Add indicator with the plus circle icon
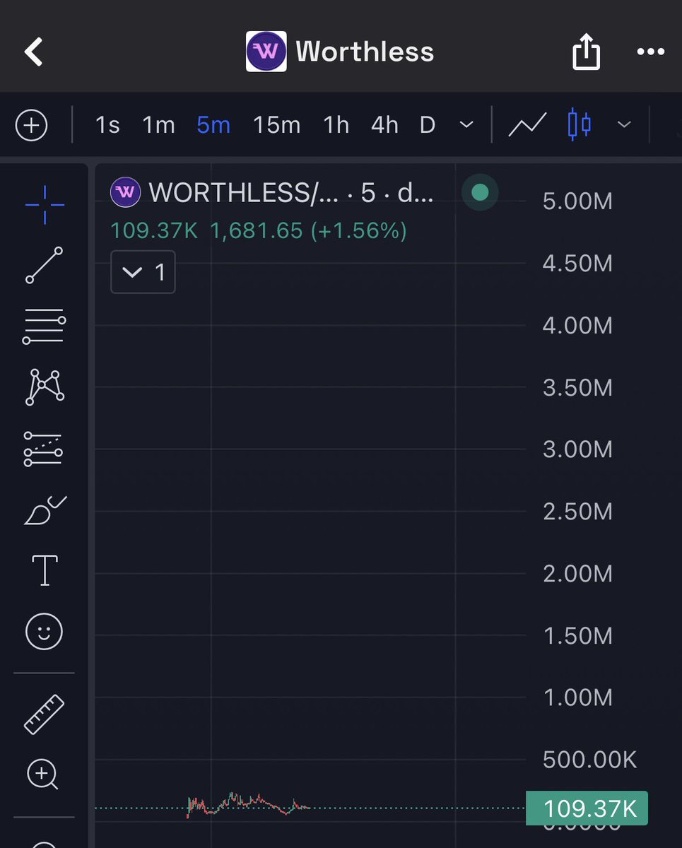Viewport: 682px width, 848px height. tap(31, 126)
